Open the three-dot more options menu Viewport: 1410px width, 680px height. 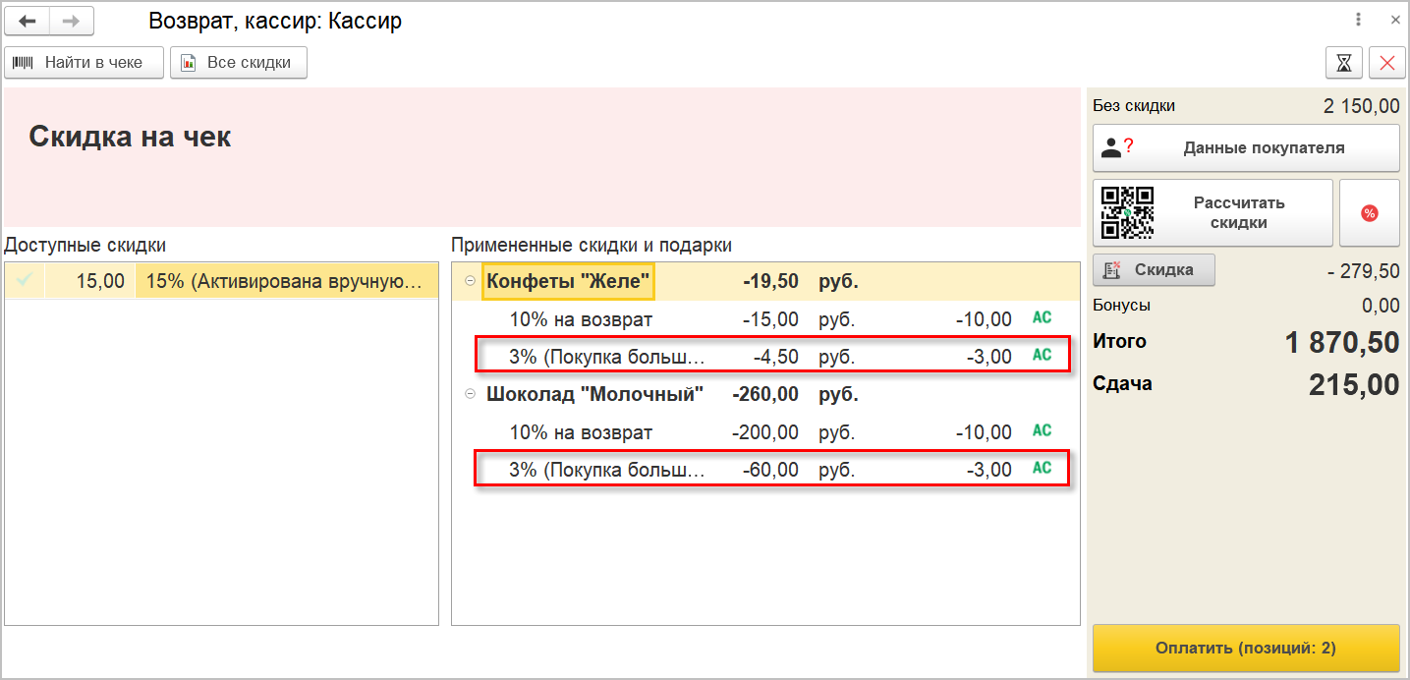1359,20
